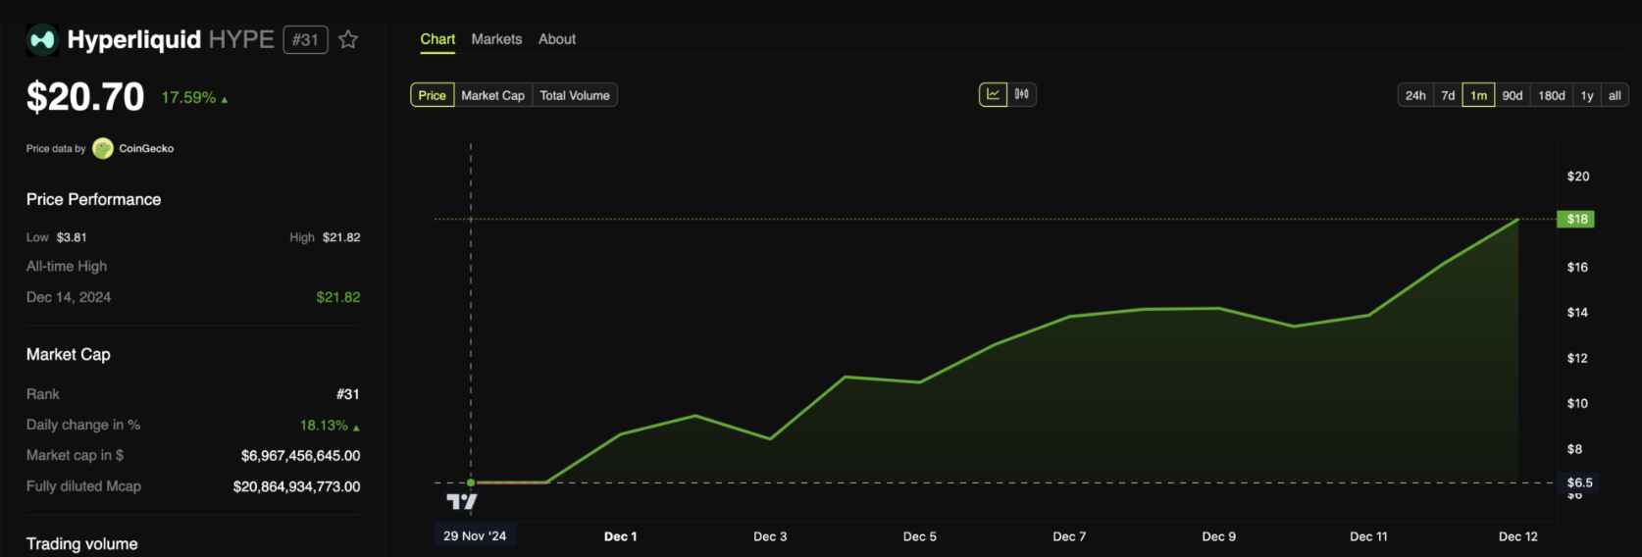Click the green chart start point dot
This screenshot has height=557, width=1642.
(471, 482)
